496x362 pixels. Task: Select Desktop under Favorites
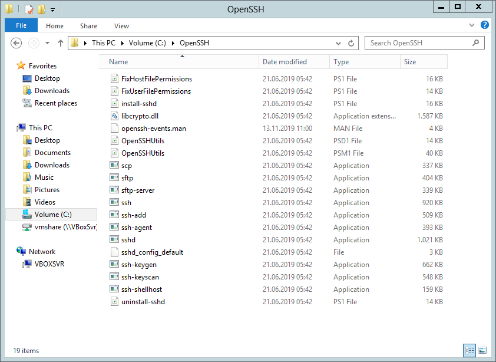pyautogui.click(x=47, y=78)
